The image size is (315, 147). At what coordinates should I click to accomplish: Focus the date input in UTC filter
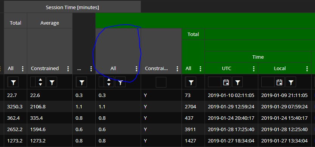click(x=215, y=82)
